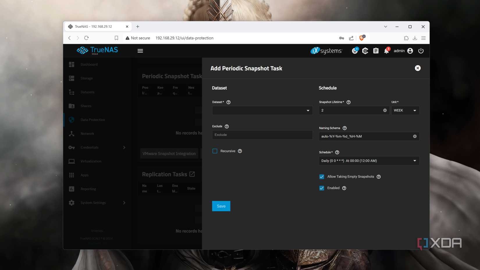This screenshot has height=270, width=480.
Task: Uncheck Allow Taking Empty Snapshots
Action: 322,177
